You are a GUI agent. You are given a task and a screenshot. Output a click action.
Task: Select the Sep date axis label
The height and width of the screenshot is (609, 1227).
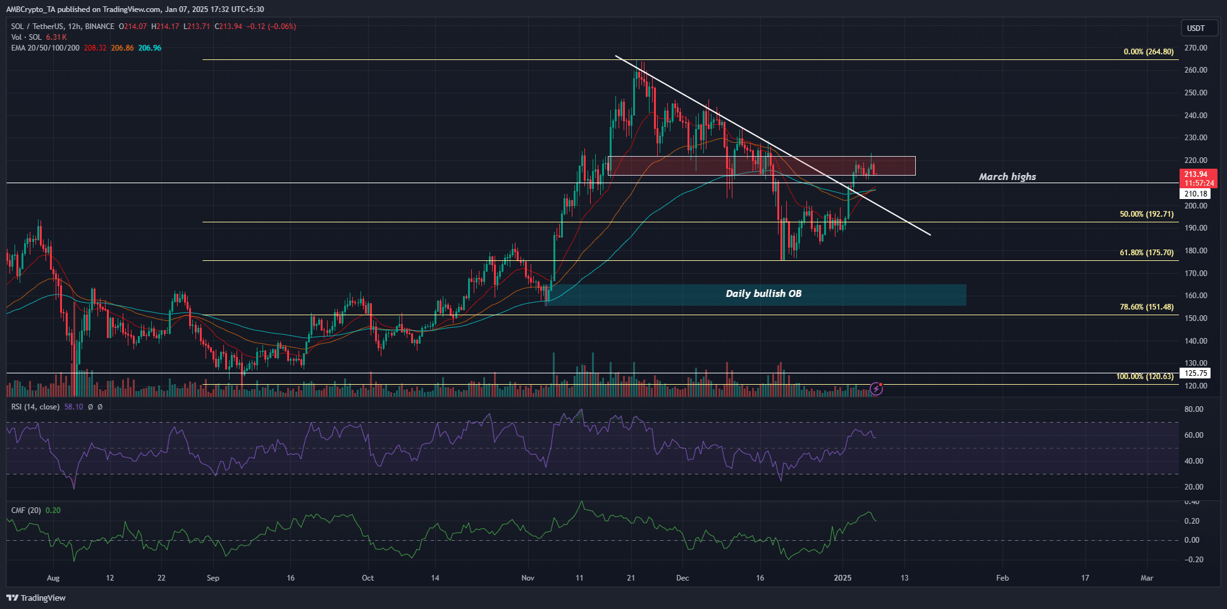213,578
